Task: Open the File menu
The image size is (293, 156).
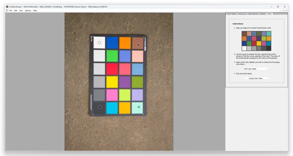Action: 11,11
